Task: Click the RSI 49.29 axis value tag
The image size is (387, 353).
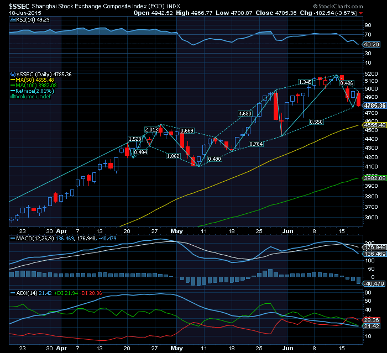Action: (372, 45)
